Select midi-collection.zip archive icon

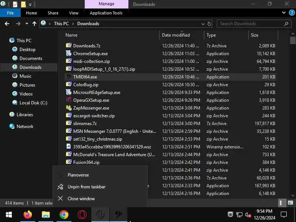pyautogui.click(x=69, y=61)
